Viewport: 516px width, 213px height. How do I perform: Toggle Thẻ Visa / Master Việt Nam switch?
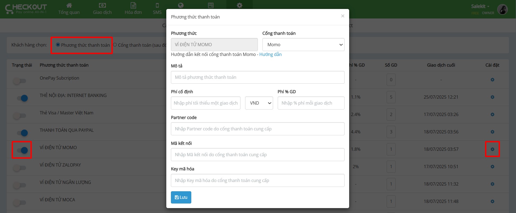click(20, 116)
